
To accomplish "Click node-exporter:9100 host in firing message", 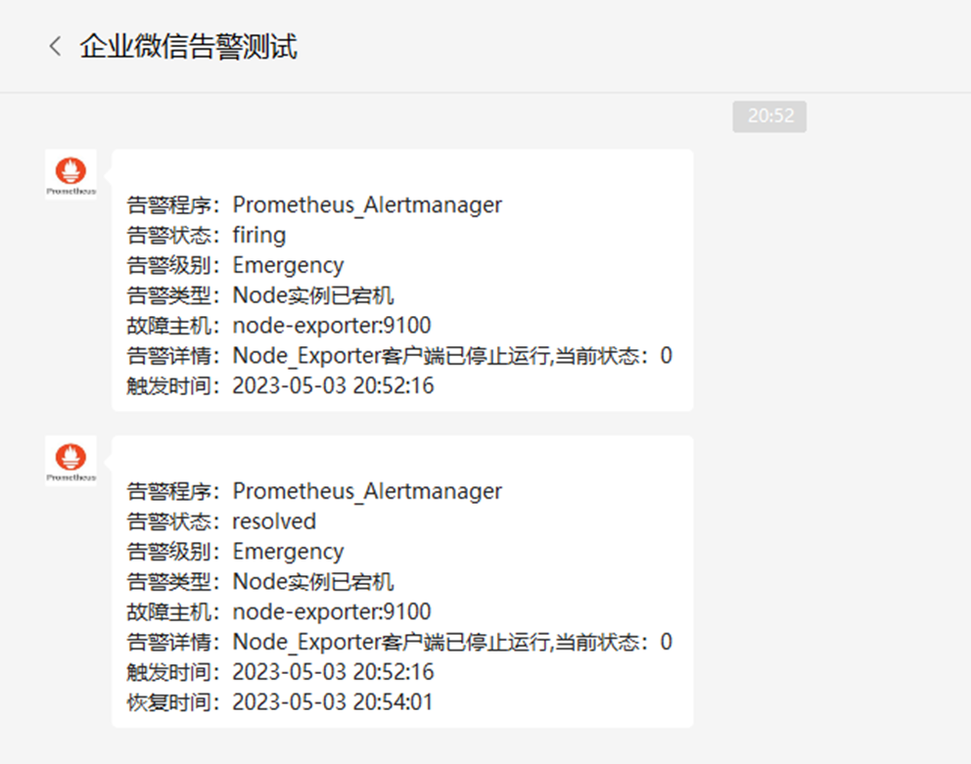I will 332,326.
